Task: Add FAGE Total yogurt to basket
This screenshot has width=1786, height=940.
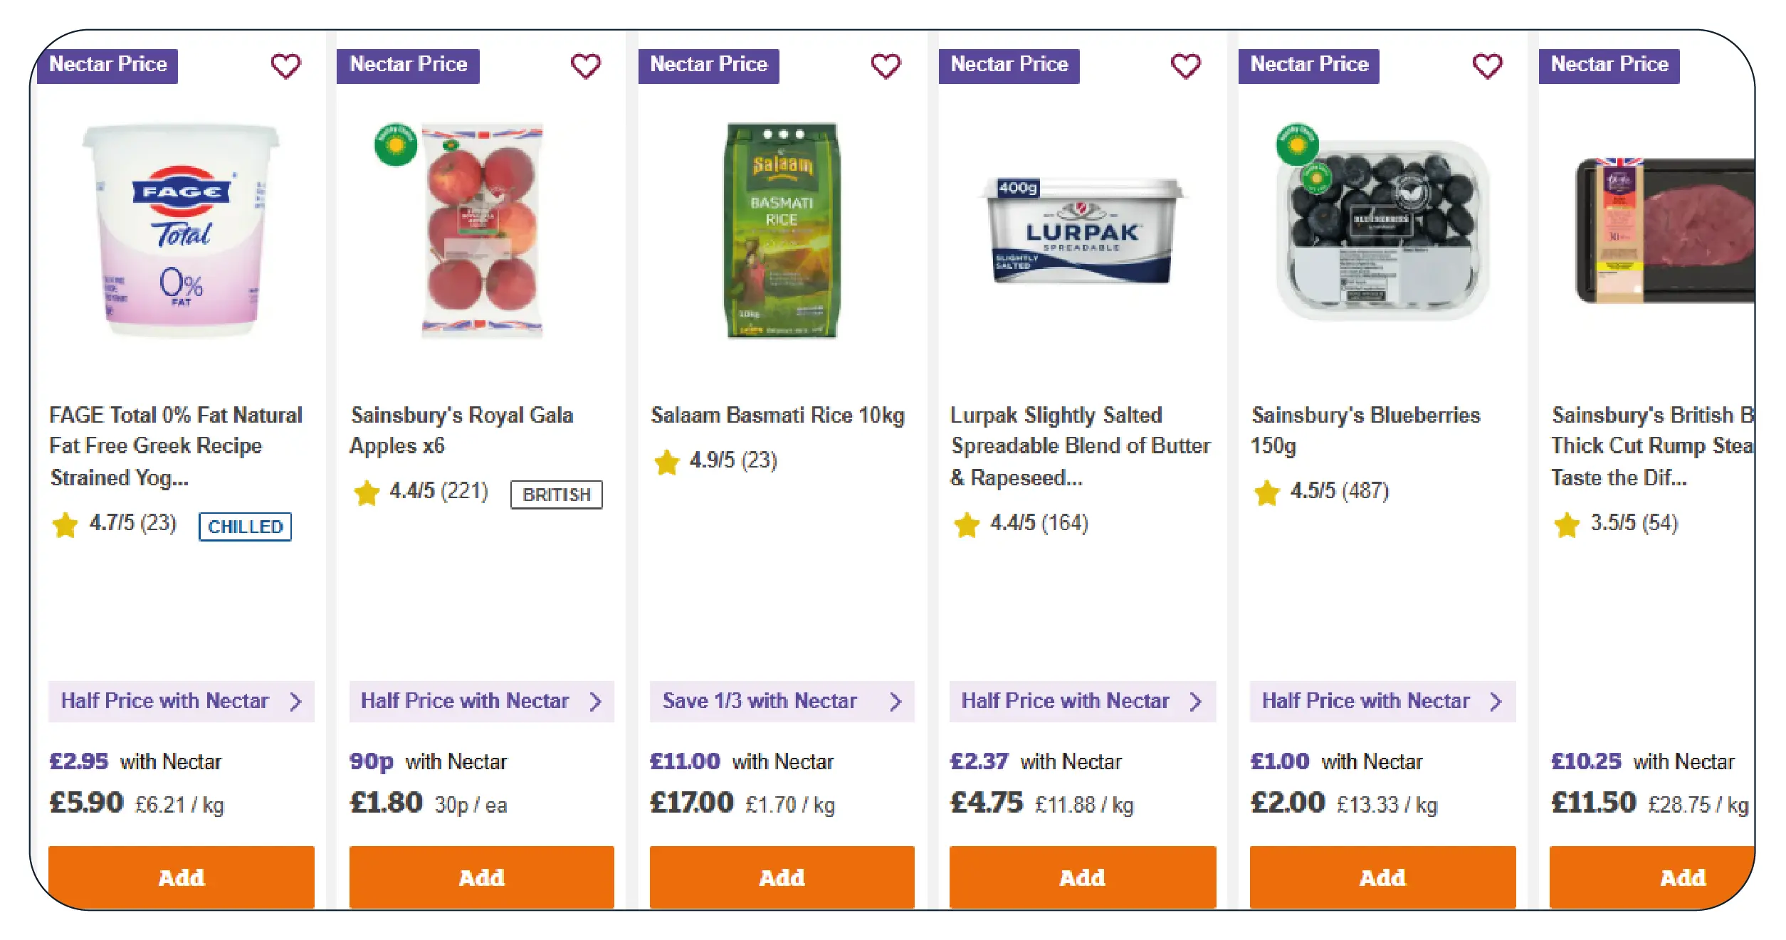Action: coord(181,877)
